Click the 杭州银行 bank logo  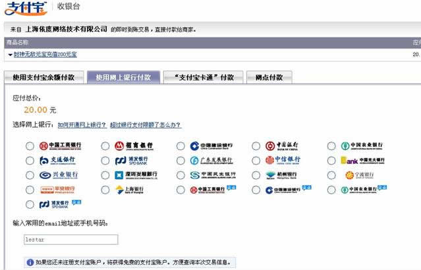pyautogui.click(x=281, y=175)
